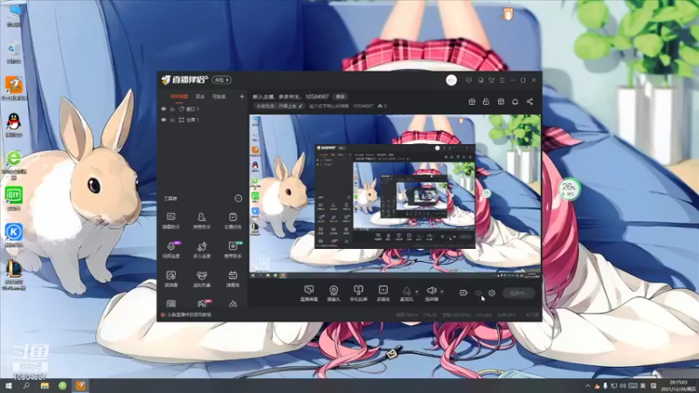
Task: Toggle visibility of the 全屏1 source
Action: [x=163, y=120]
